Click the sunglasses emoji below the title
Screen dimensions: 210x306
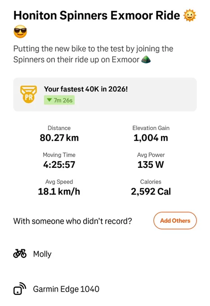(20, 31)
